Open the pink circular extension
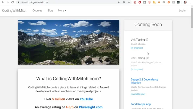 point(149,2)
